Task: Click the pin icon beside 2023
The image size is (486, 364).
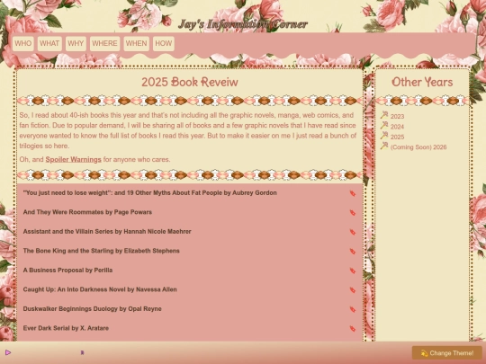Action: 384,115
